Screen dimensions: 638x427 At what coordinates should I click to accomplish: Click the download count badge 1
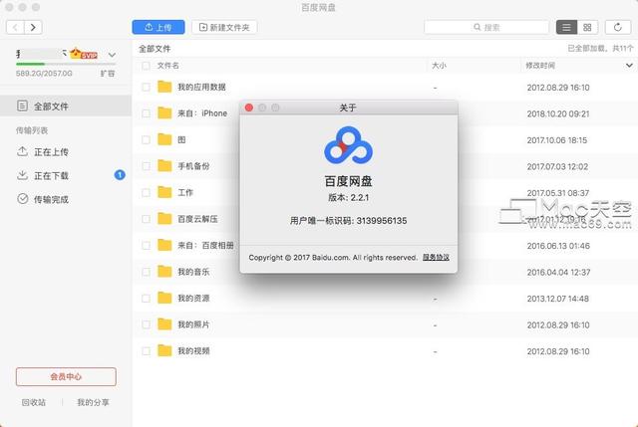120,175
